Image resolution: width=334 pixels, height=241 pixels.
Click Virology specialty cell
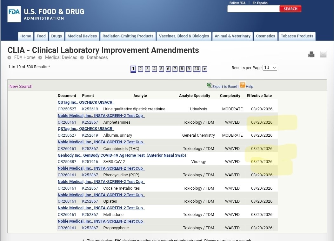[x=198, y=162]
